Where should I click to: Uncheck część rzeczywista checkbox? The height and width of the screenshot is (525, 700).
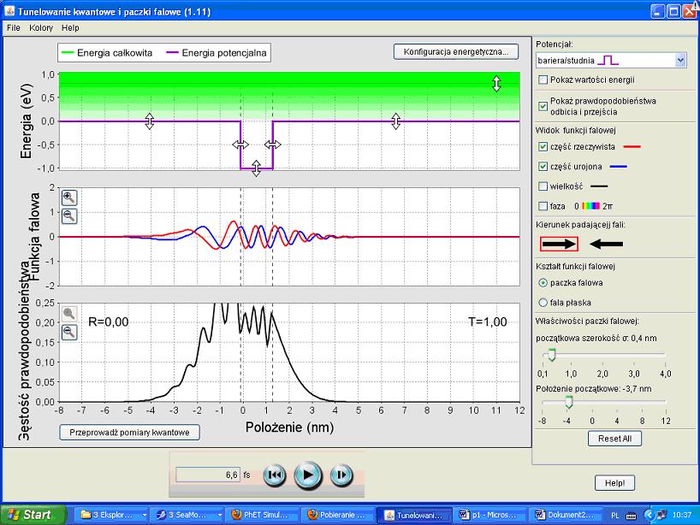(x=543, y=146)
